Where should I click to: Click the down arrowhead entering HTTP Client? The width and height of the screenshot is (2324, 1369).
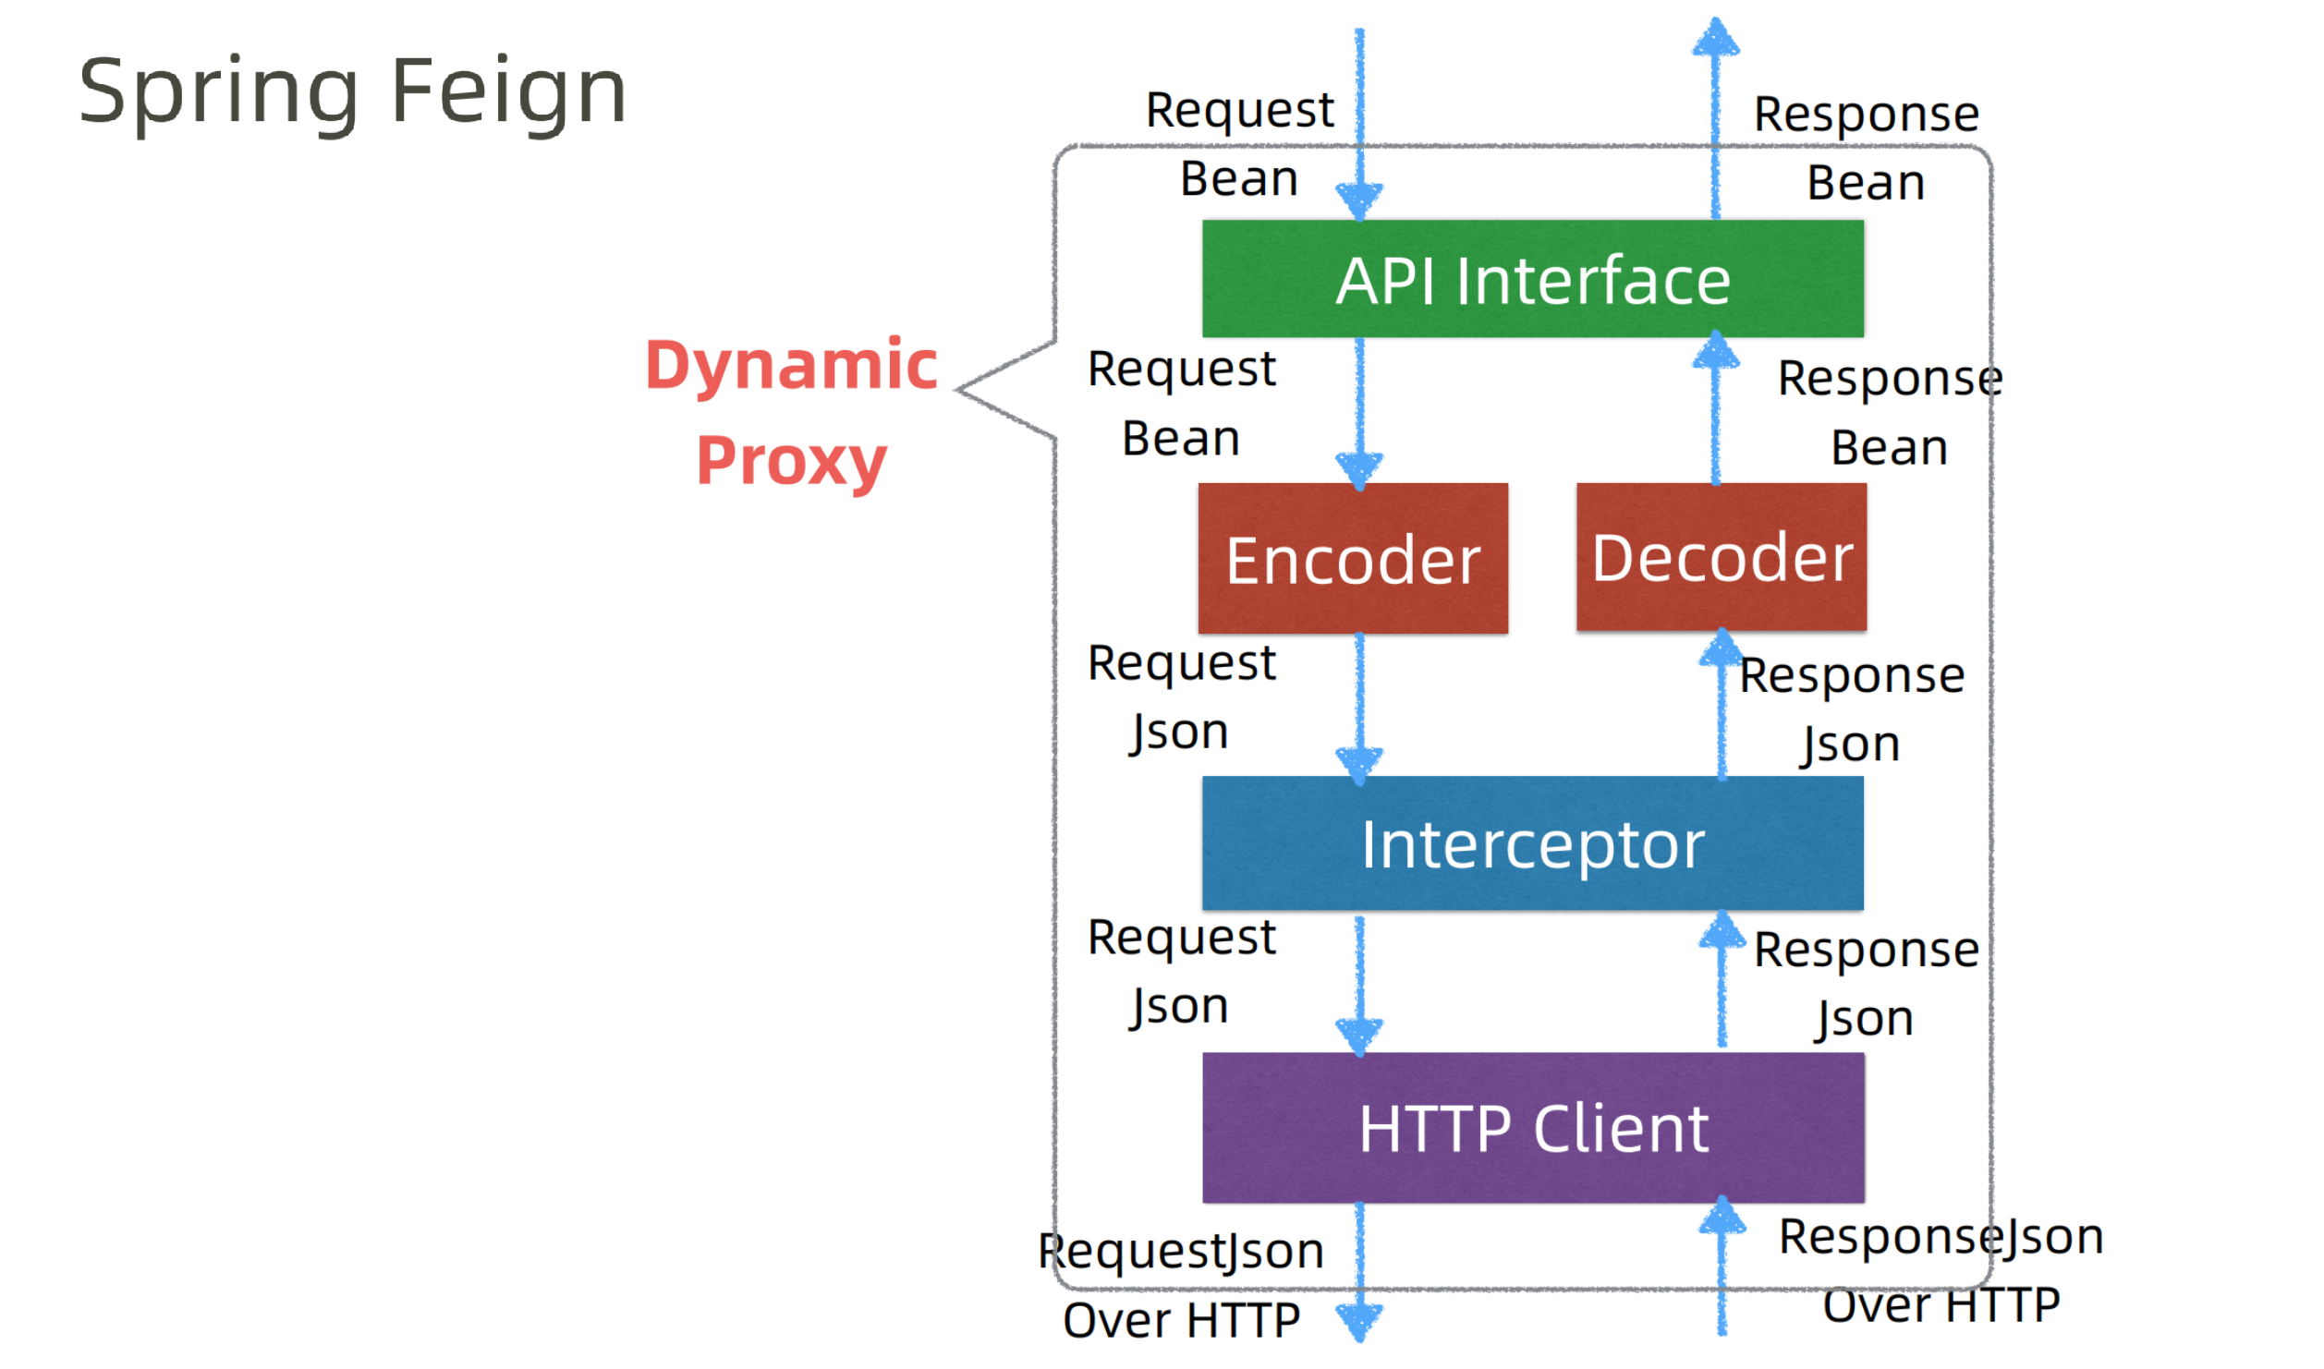coord(1359,1034)
